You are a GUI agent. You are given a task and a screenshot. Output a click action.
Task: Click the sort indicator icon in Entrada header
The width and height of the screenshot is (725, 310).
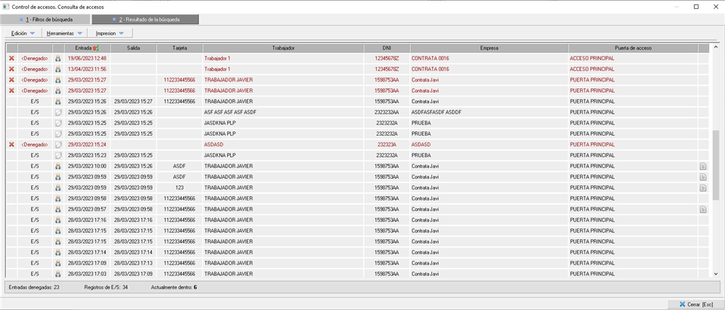(x=95, y=48)
